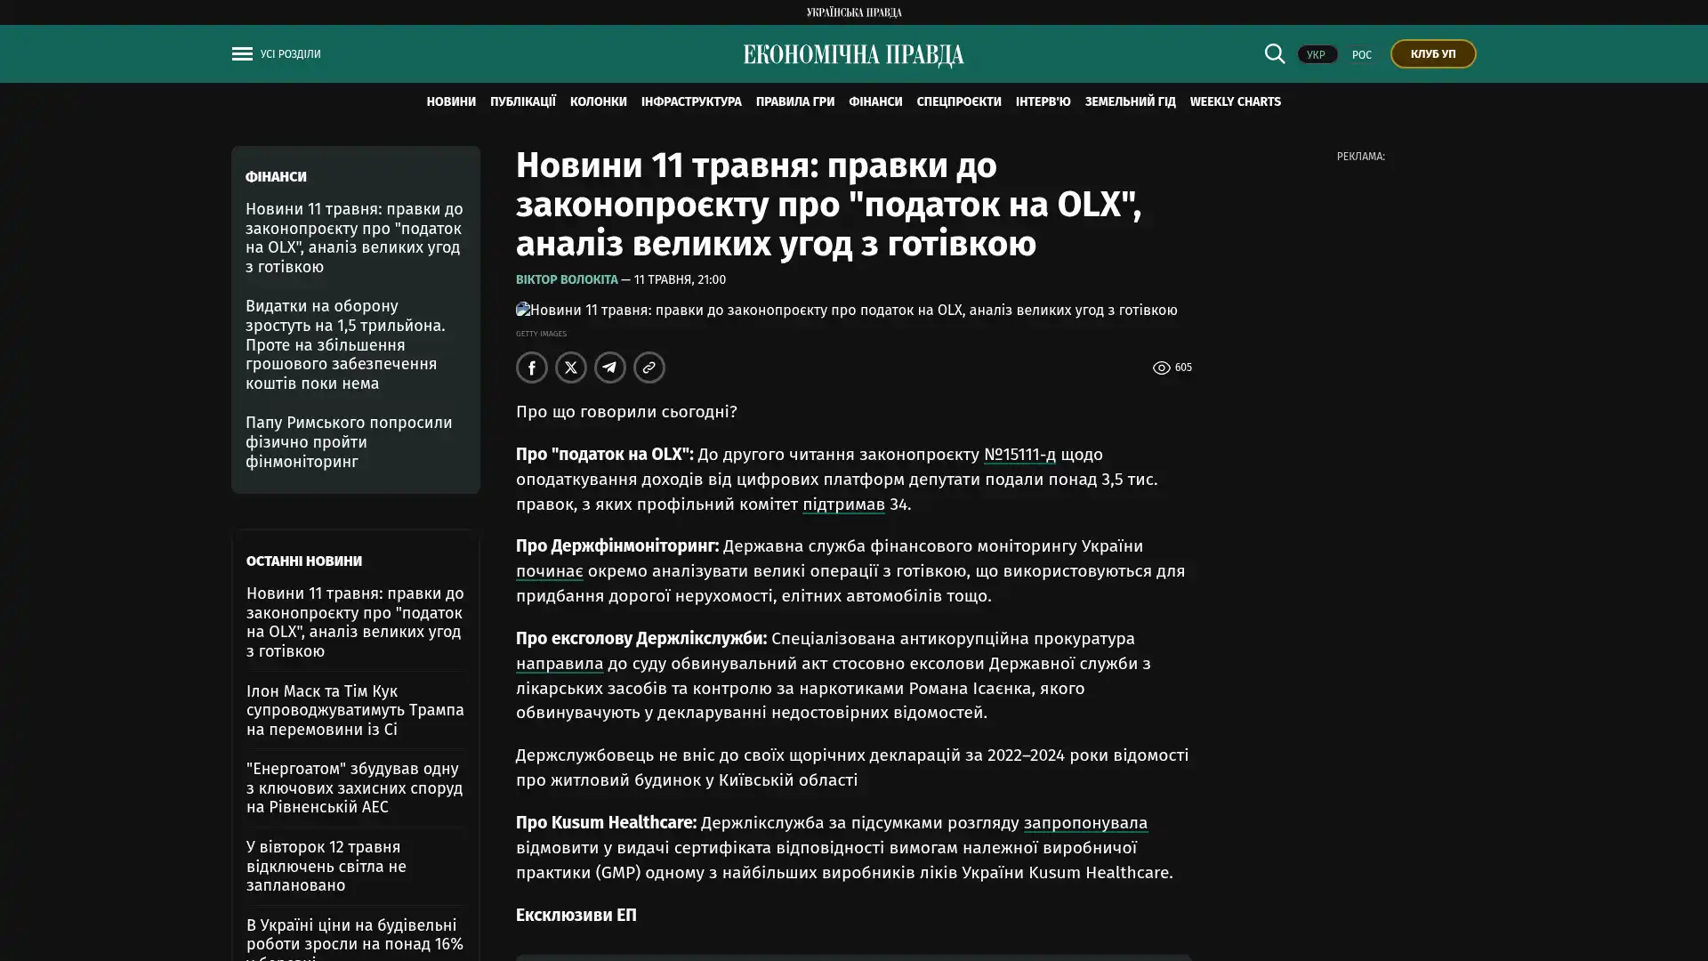Image resolution: width=1708 pixels, height=961 pixels.
Task: Click the Українська правда top logo
Action: tap(853, 12)
